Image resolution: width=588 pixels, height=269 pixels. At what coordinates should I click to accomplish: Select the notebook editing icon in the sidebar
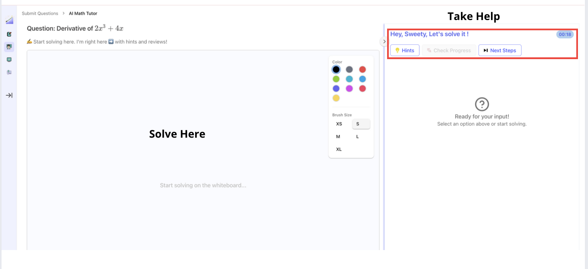(8, 34)
